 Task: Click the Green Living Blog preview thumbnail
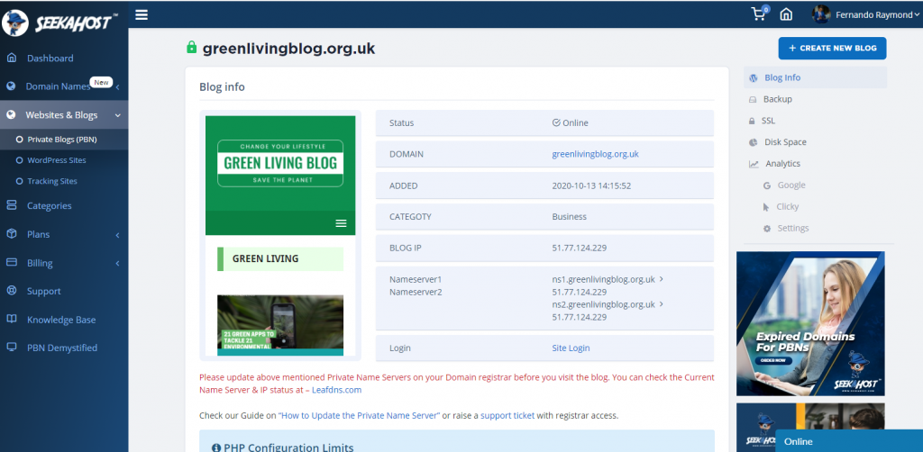[280, 235]
